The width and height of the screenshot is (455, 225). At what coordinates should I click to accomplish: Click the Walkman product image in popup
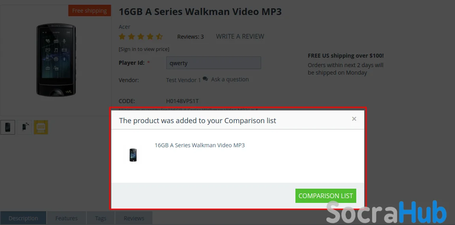[x=133, y=155]
